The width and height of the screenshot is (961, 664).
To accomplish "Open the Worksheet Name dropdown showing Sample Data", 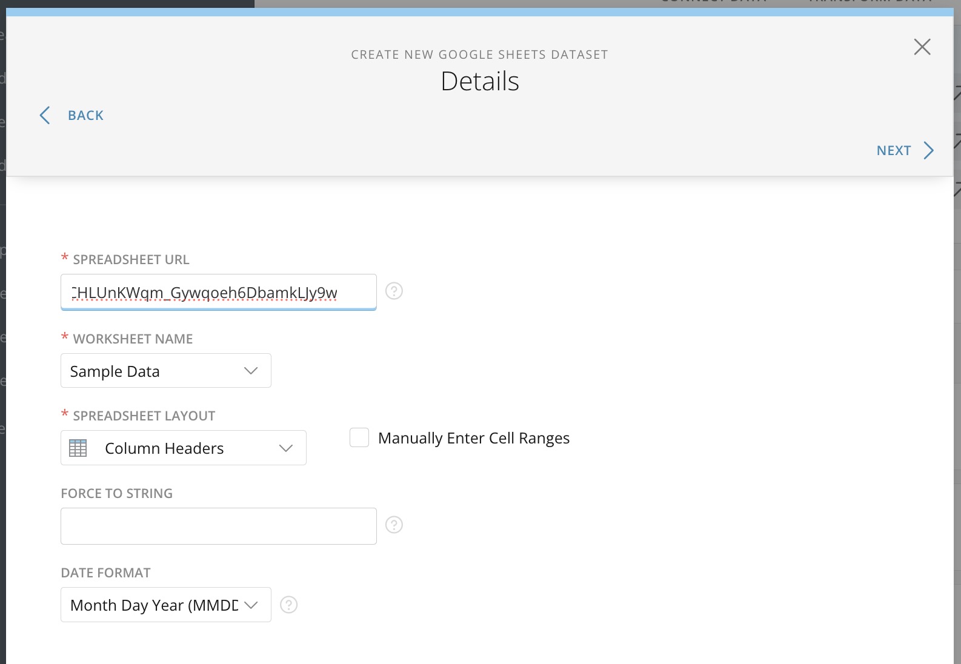I will [165, 371].
